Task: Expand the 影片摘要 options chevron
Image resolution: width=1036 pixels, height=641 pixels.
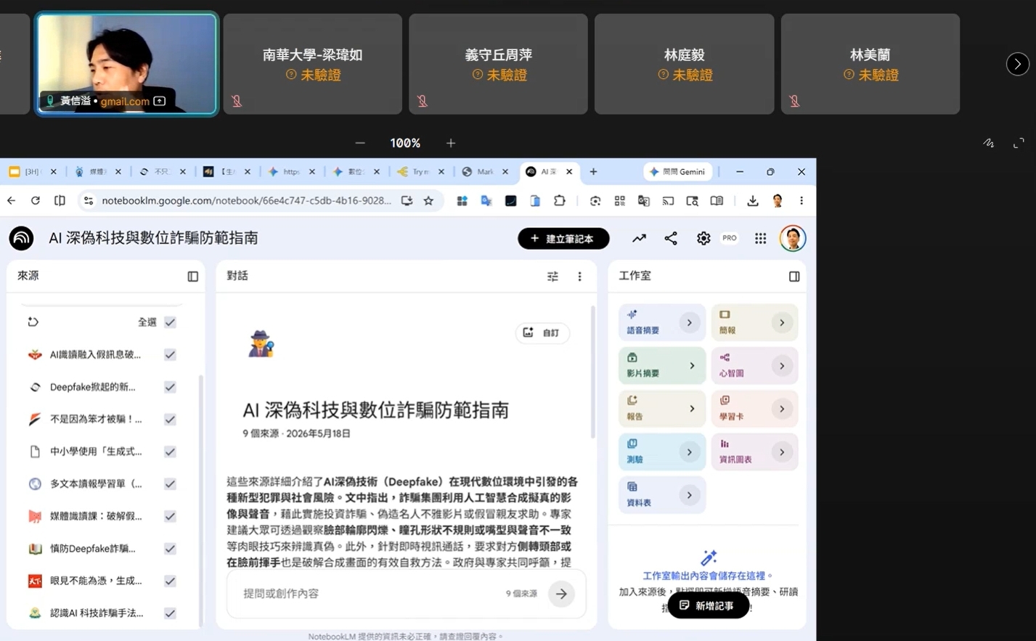Action: coord(691,366)
